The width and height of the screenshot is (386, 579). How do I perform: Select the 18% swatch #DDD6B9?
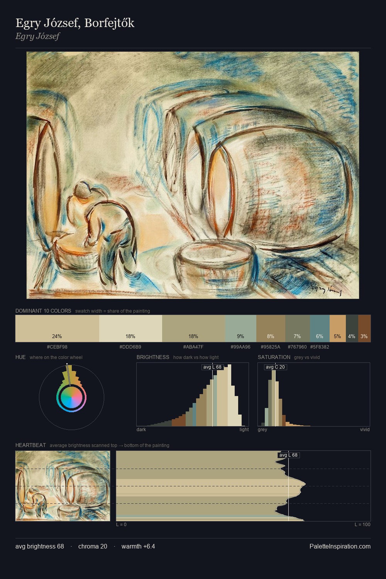[130, 328]
